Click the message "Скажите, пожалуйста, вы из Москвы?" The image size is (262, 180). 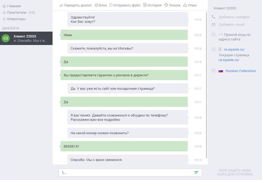point(128,48)
